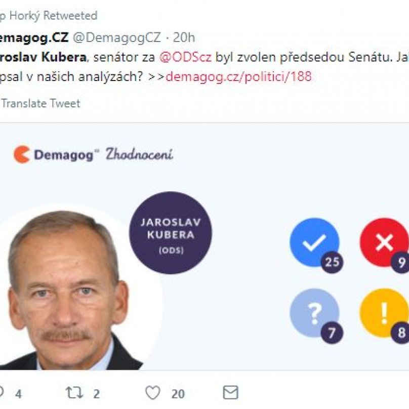
Task: Click the Horký Retweeted label
Action: (x=49, y=16)
